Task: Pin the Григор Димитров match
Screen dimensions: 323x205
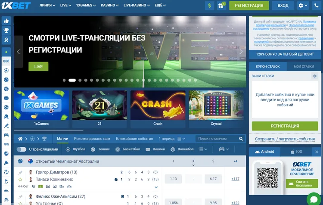Action: coord(20,172)
